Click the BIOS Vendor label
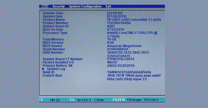 53,46
